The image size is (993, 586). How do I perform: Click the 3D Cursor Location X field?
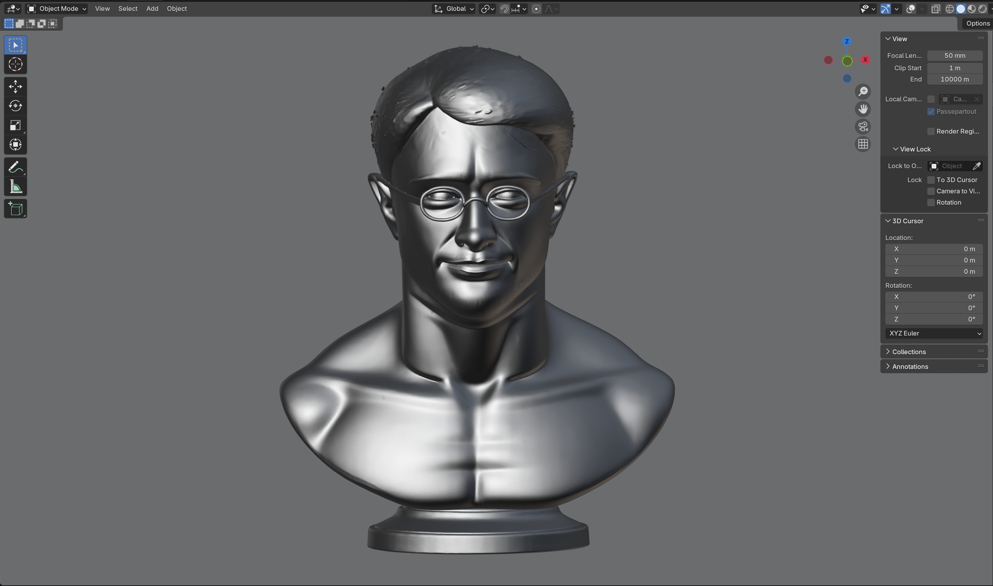click(934, 249)
